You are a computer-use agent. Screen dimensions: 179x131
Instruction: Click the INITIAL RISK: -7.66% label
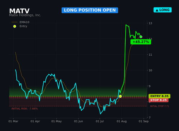click(x=25, y=109)
